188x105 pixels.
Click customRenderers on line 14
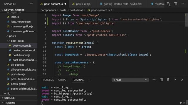coord(76,62)
